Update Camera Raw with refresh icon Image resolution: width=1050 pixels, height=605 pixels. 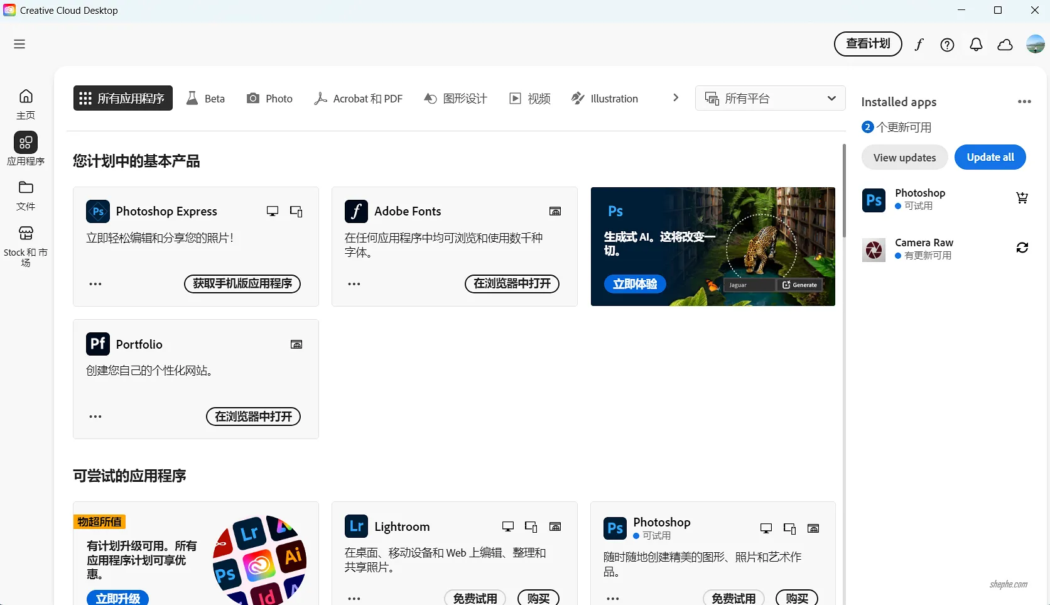point(1022,248)
